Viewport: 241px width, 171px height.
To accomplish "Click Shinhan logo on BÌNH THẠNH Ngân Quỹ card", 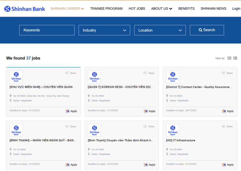I will (16, 130).
